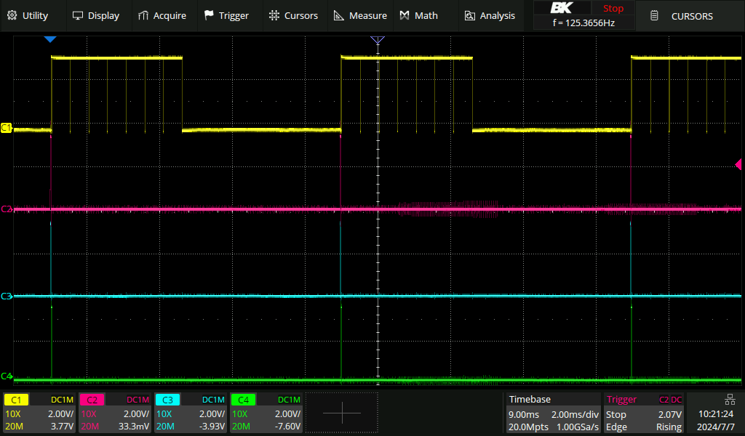Click the C3 cyan ground level marker

[x=6, y=296]
